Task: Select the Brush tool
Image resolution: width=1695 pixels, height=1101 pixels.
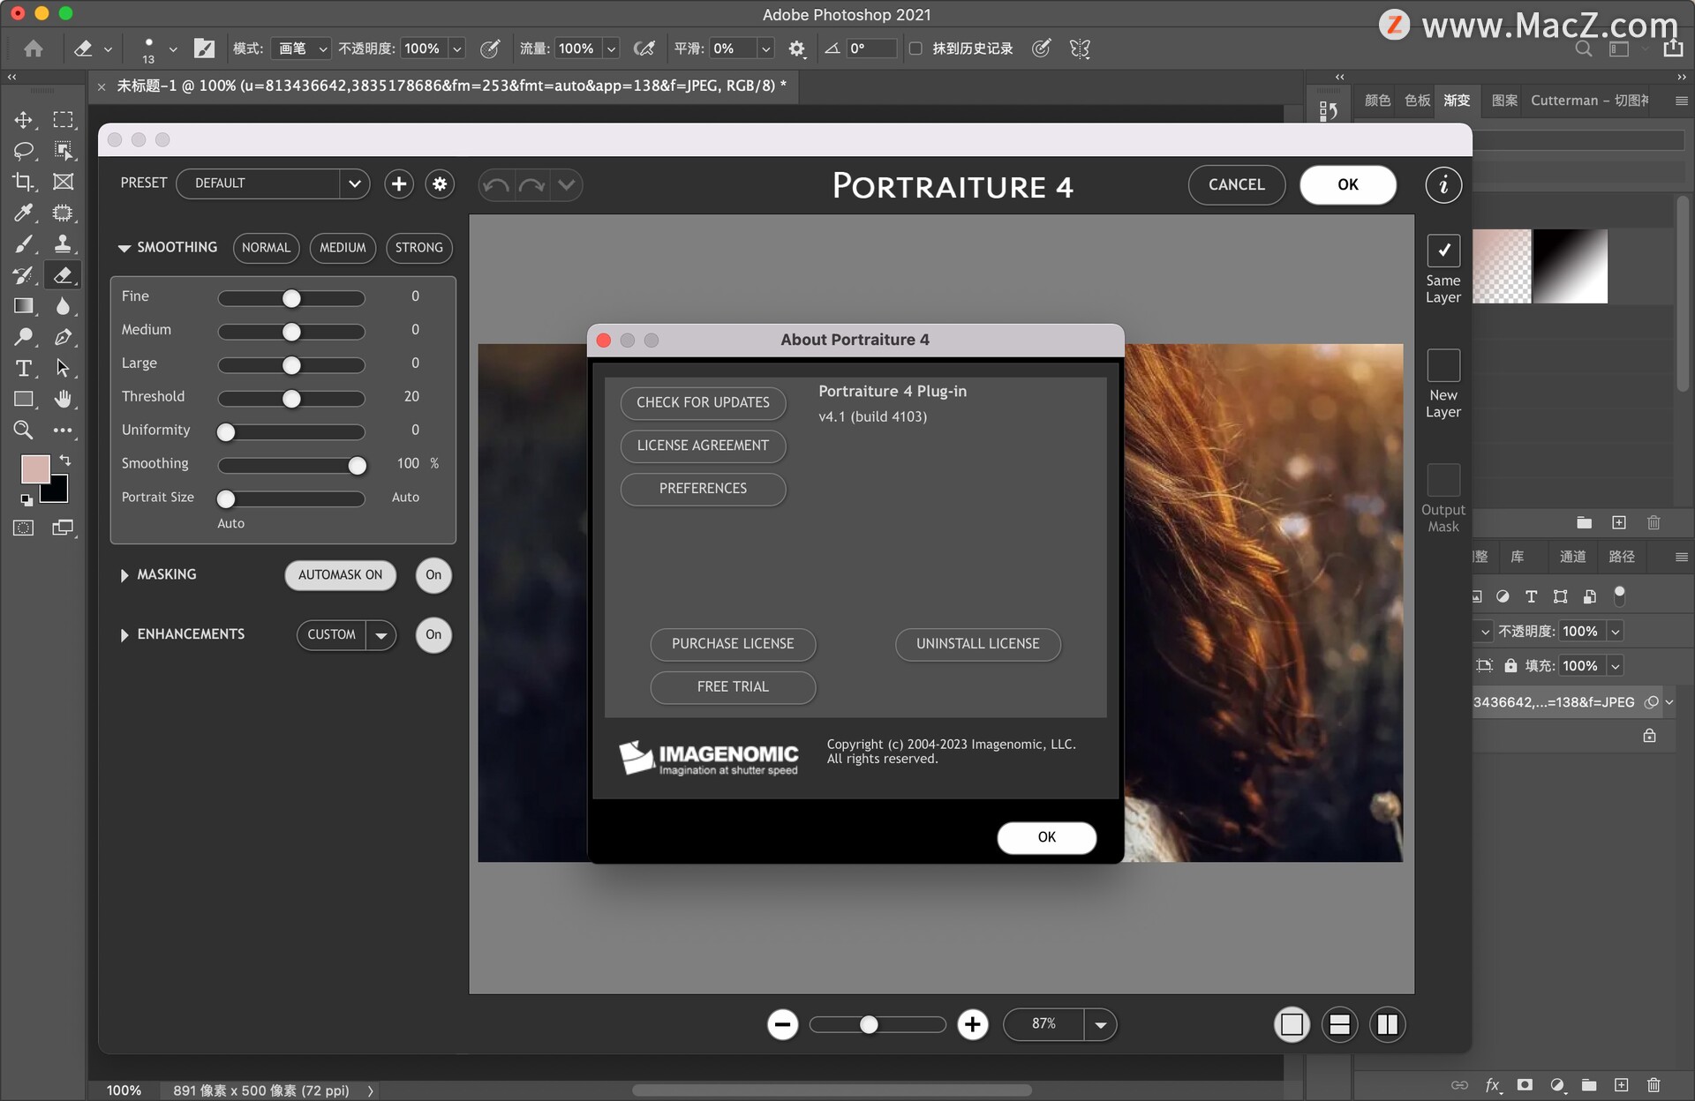Action: (24, 243)
